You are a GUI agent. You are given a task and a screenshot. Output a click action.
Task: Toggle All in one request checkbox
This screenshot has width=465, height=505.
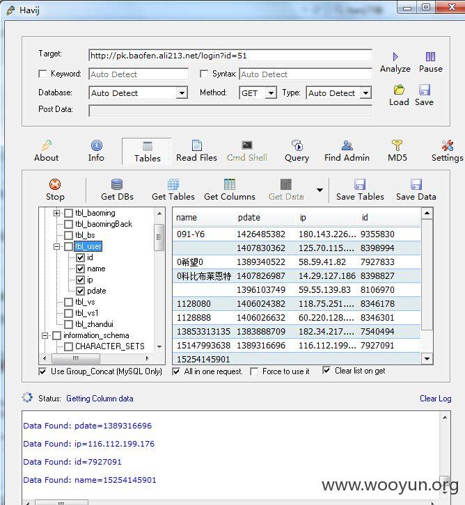176,371
